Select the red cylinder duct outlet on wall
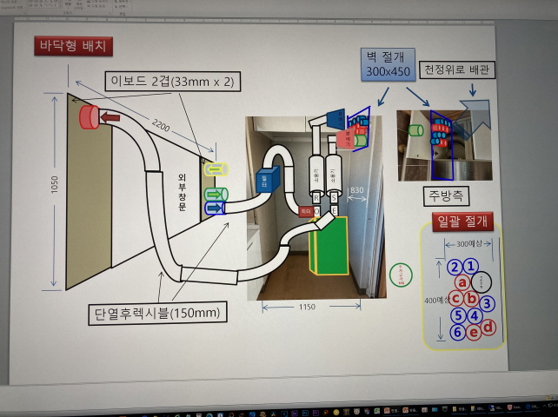Screen dimensions: 558x417 coord(89,116)
